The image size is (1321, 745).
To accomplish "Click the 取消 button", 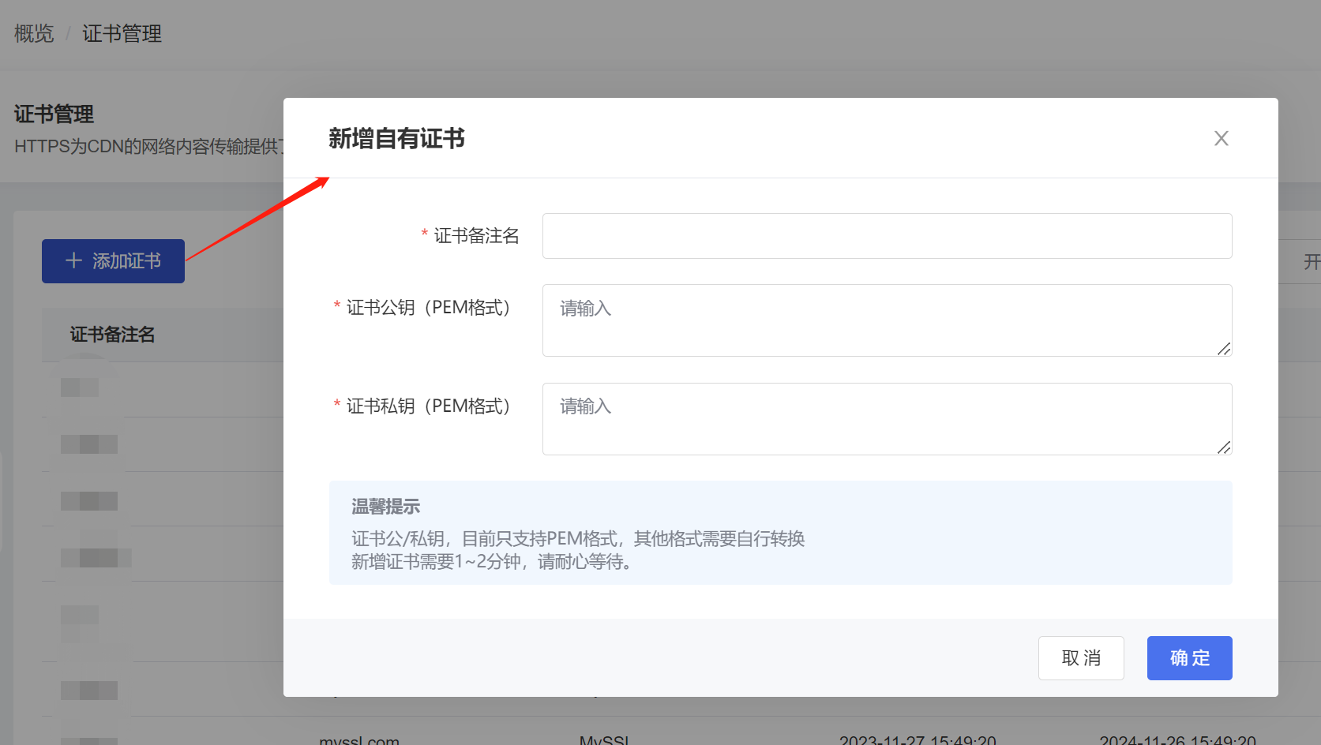I will tap(1081, 658).
